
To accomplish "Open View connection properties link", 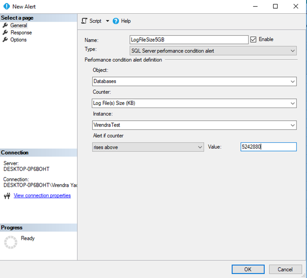I will [x=42, y=195].
